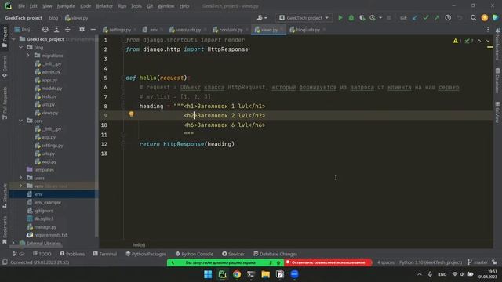Open Notifications side panel icon
Viewport: 502px width, 282px height.
tap(497, 44)
